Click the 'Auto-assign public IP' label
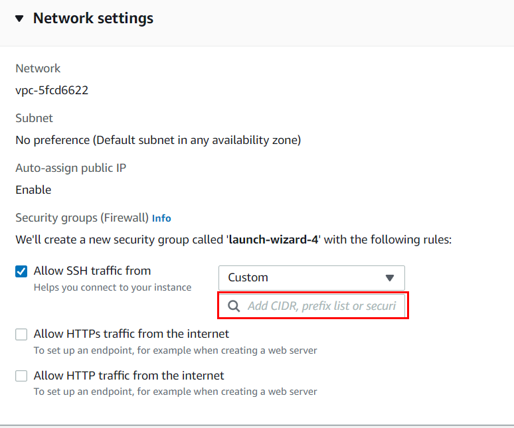Viewport: 514px width, 428px height. pos(70,168)
